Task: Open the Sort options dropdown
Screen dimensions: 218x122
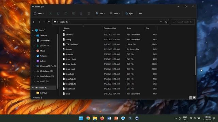Action: click(100, 14)
